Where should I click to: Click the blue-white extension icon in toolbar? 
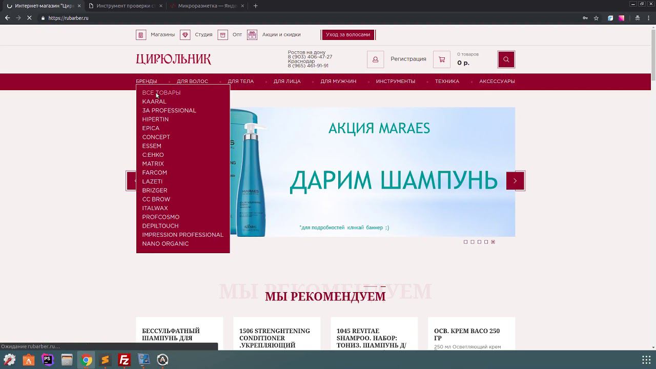coord(610,18)
